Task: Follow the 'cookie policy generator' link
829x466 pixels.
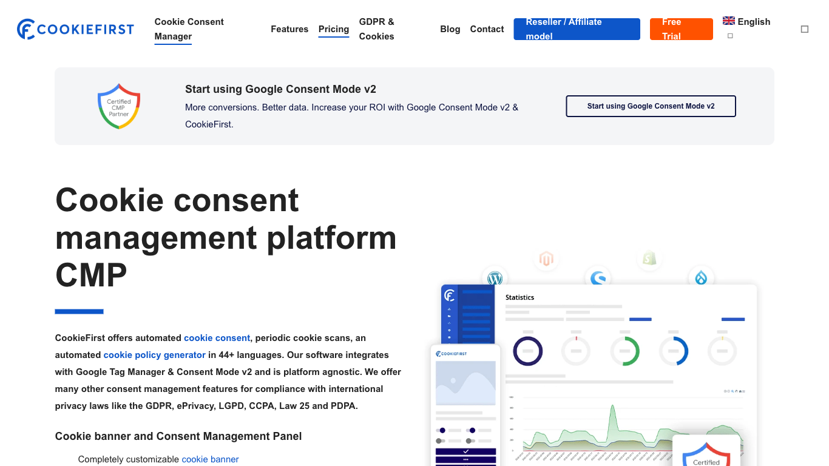Action: tap(155, 355)
